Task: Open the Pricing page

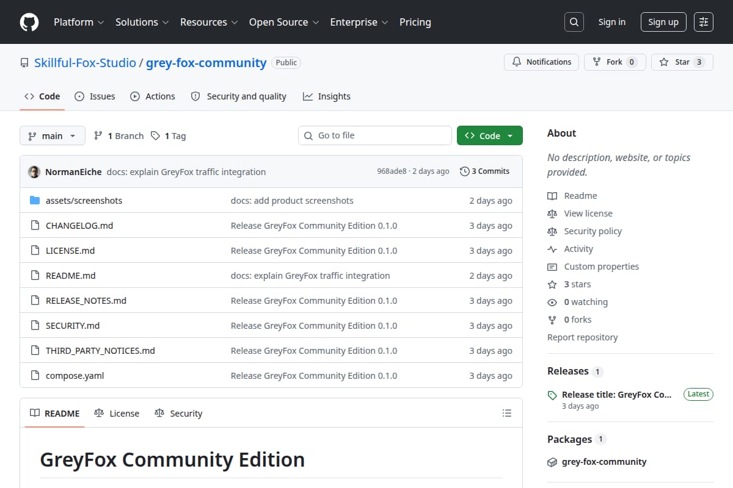Action: tap(415, 22)
